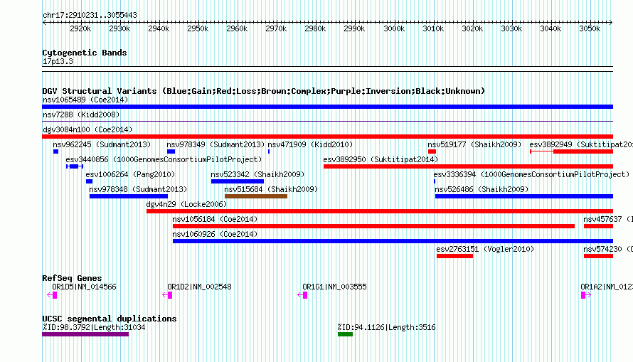The height and width of the screenshot is (362, 633).
Task: Select the nsv962245 blue variant glyph
Action: click(x=55, y=151)
